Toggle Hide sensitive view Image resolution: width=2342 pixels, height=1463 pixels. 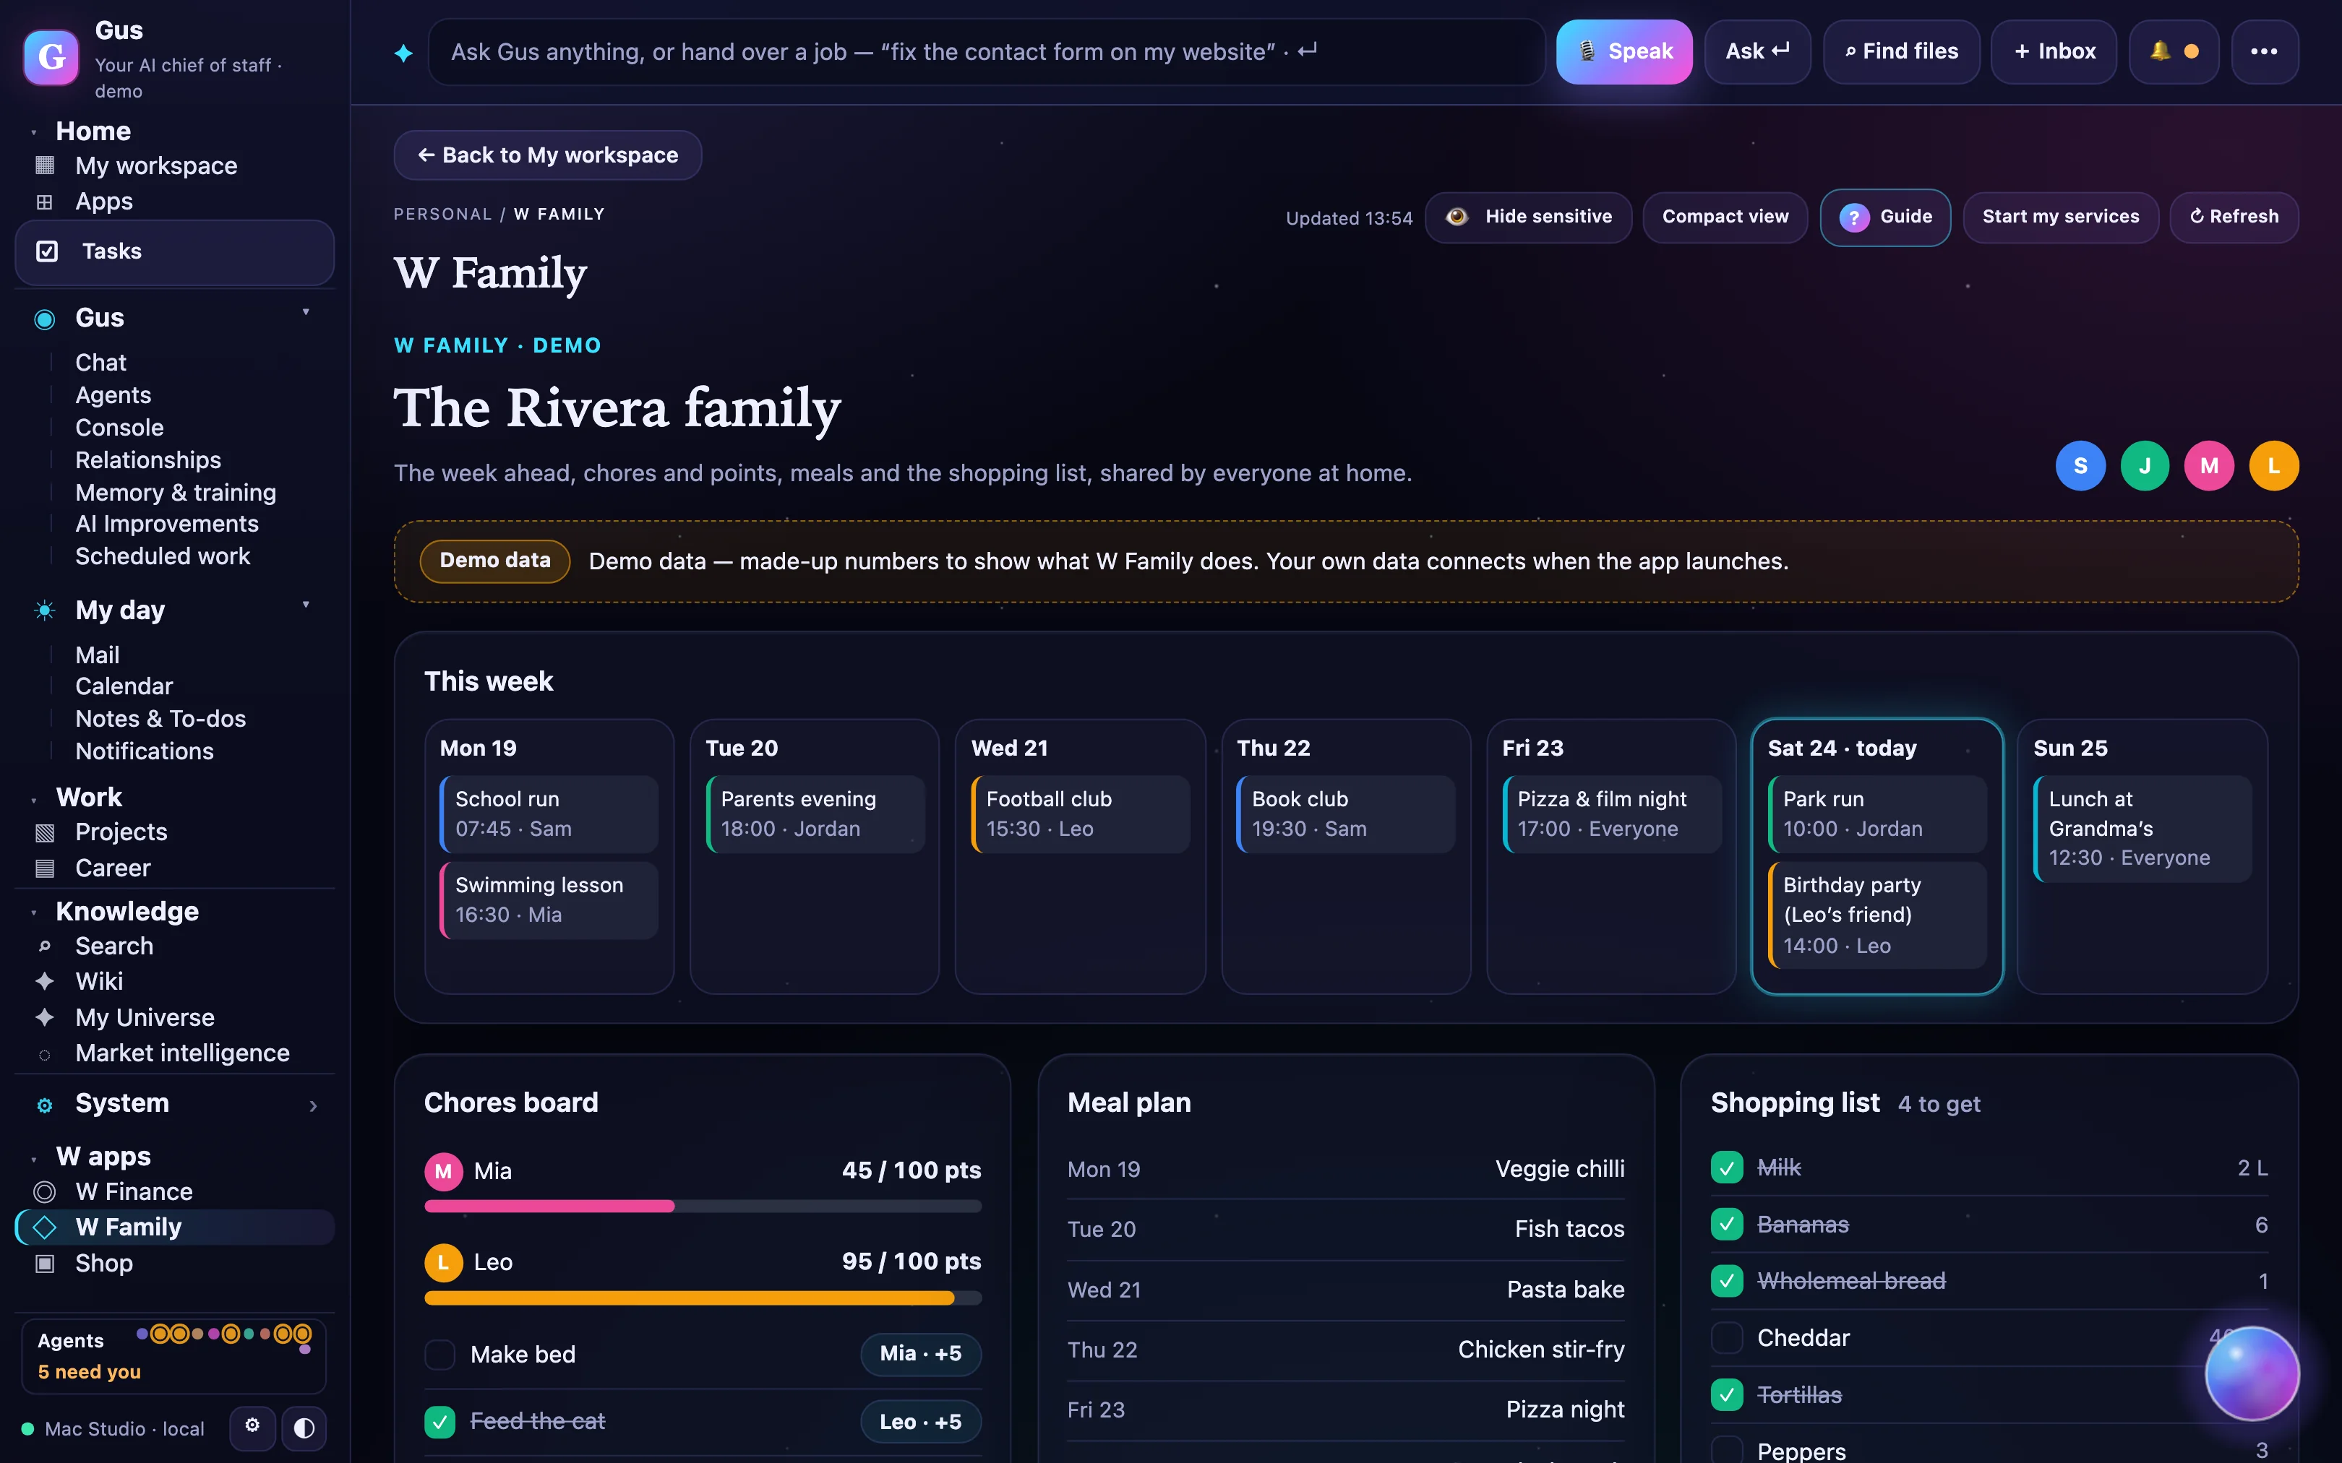(x=1528, y=217)
